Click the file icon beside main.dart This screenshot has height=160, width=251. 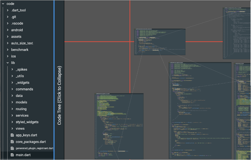pos(12,155)
